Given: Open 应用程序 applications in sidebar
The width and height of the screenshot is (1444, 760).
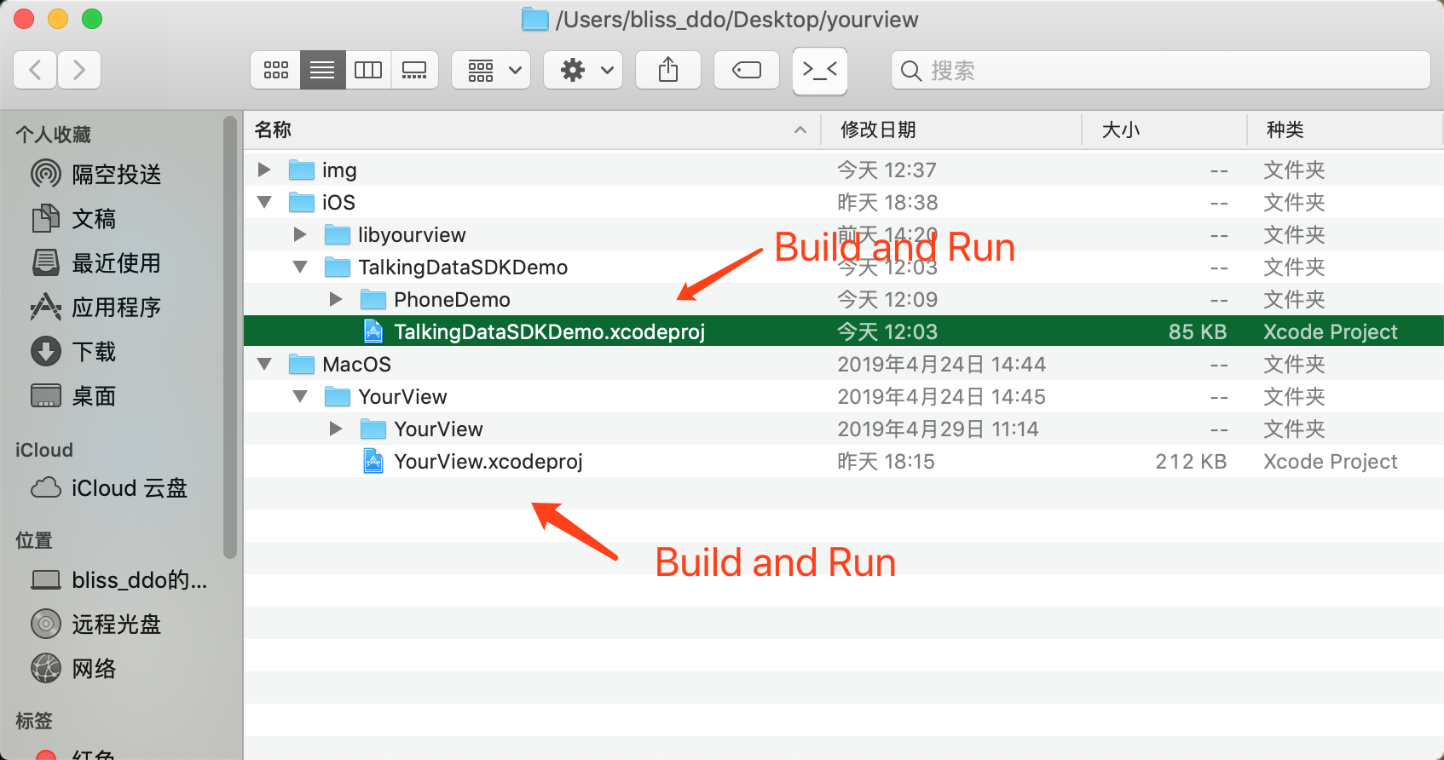Looking at the screenshot, I should click(x=116, y=307).
